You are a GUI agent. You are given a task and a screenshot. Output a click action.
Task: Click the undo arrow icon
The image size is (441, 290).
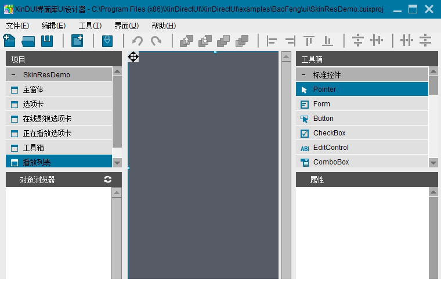click(138, 41)
